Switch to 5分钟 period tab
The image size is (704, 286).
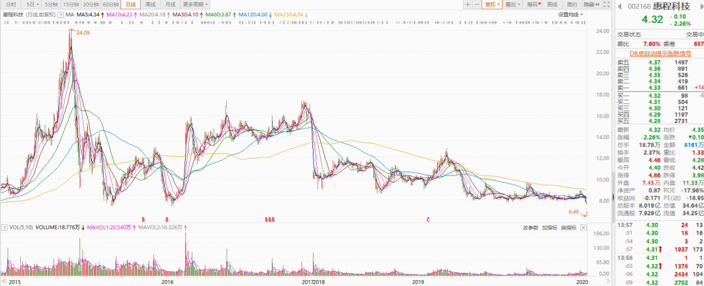pyautogui.click(x=51, y=5)
